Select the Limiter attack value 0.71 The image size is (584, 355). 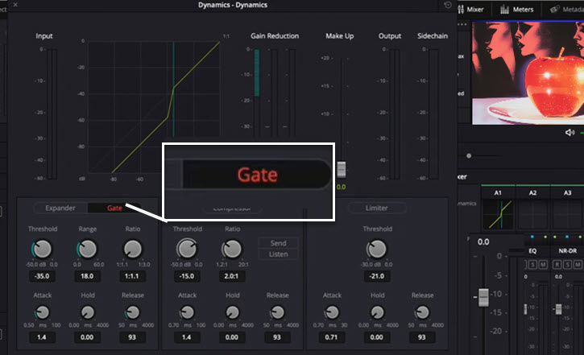coord(332,337)
